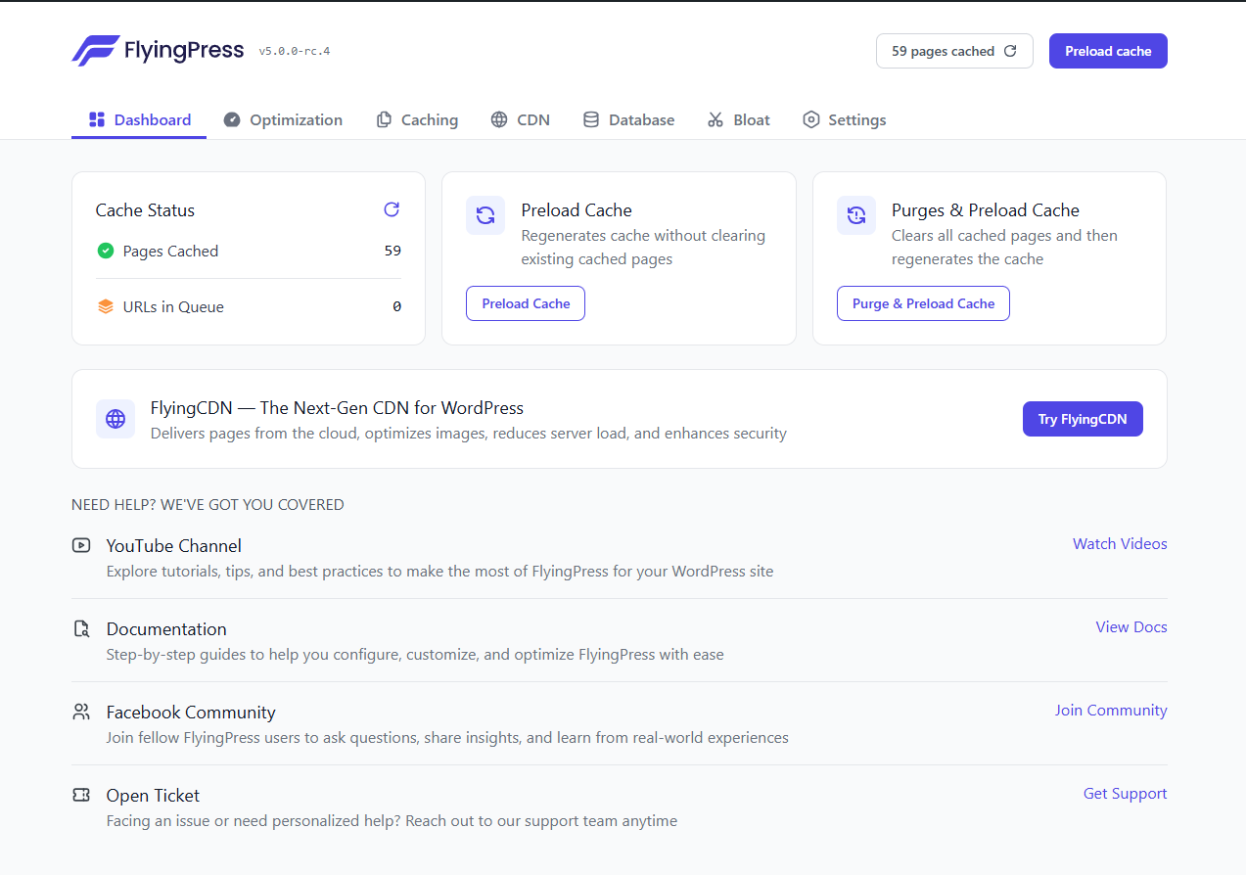Click the 'Join fellow FlyingPress users' description
This screenshot has width=1246, height=875.
tap(447, 738)
